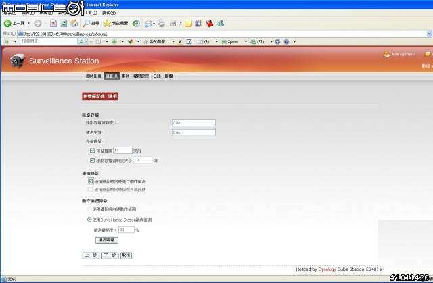
Task: Open the Synology link in footer
Action: [x=327, y=269]
